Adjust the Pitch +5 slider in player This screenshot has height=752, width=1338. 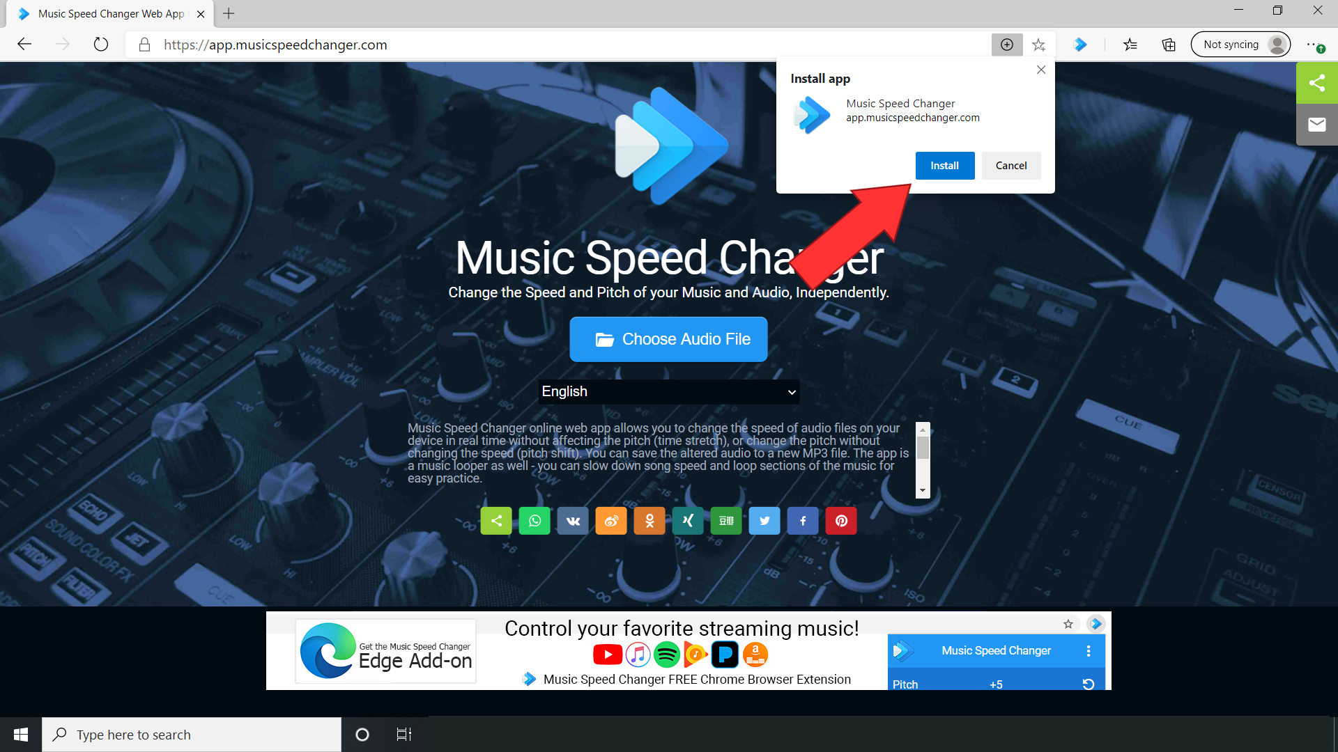coord(996,684)
